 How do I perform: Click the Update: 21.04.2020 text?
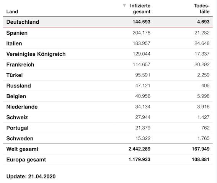click(x=31, y=177)
